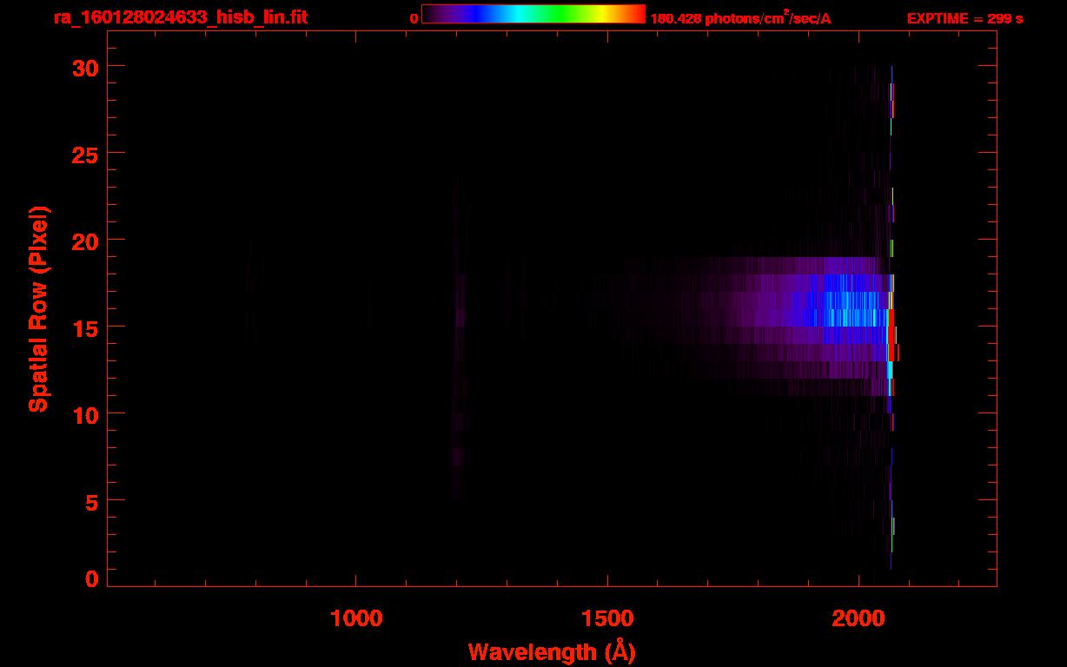
Task: Click the x-axis tick label 1000
Action: [x=355, y=618]
